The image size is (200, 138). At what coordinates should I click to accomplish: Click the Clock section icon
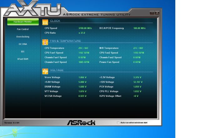tap(45, 22)
